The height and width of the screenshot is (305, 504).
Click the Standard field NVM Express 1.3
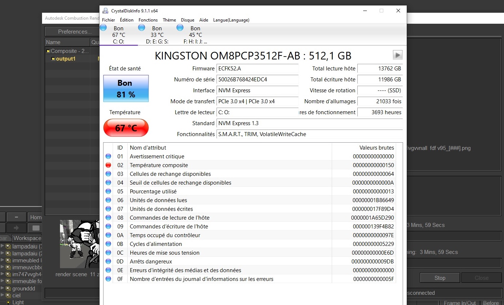(309, 123)
